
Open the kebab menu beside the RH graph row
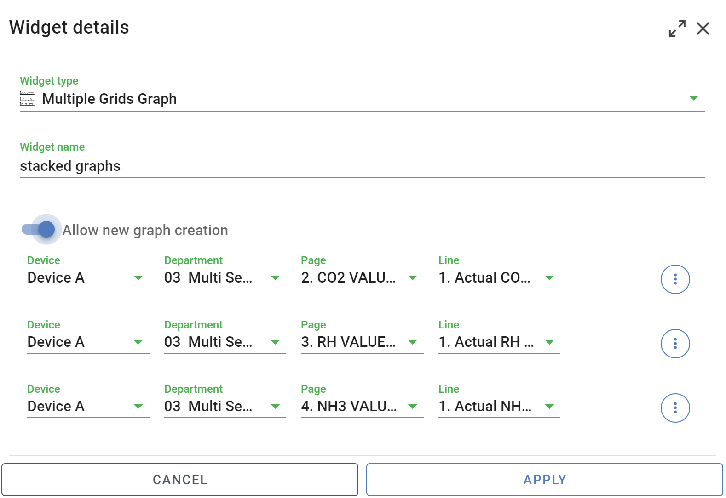675,343
